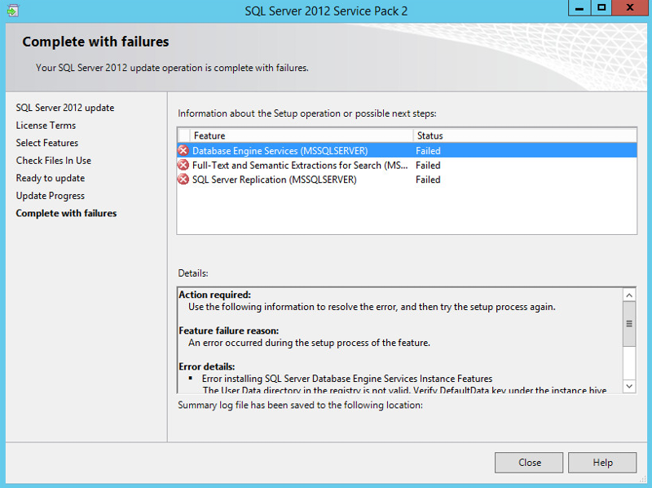
Task: Click the Details scrollbar up arrow
Action: [x=629, y=295]
